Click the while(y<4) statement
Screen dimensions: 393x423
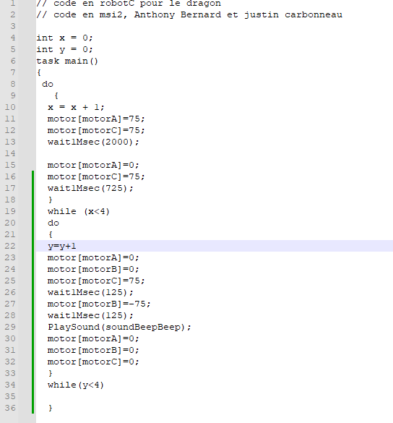76,385
